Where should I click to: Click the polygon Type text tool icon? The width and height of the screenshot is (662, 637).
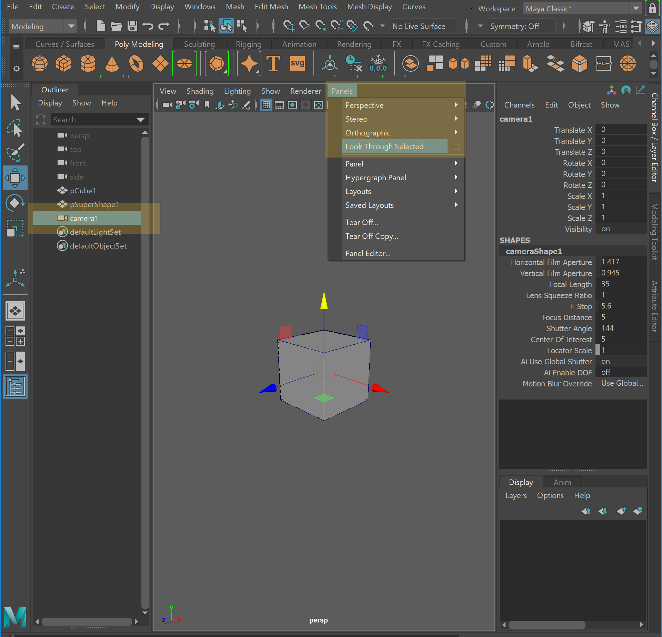tap(273, 64)
